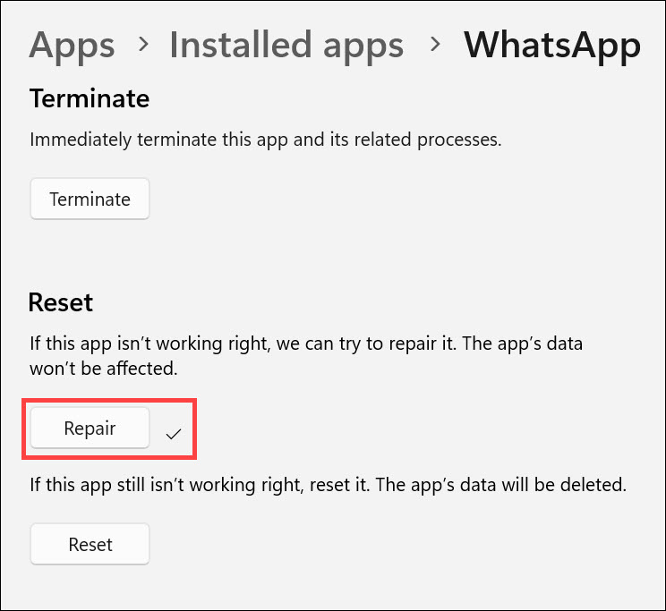
Task: Click the WhatsApp page title
Action: (551, 45)
